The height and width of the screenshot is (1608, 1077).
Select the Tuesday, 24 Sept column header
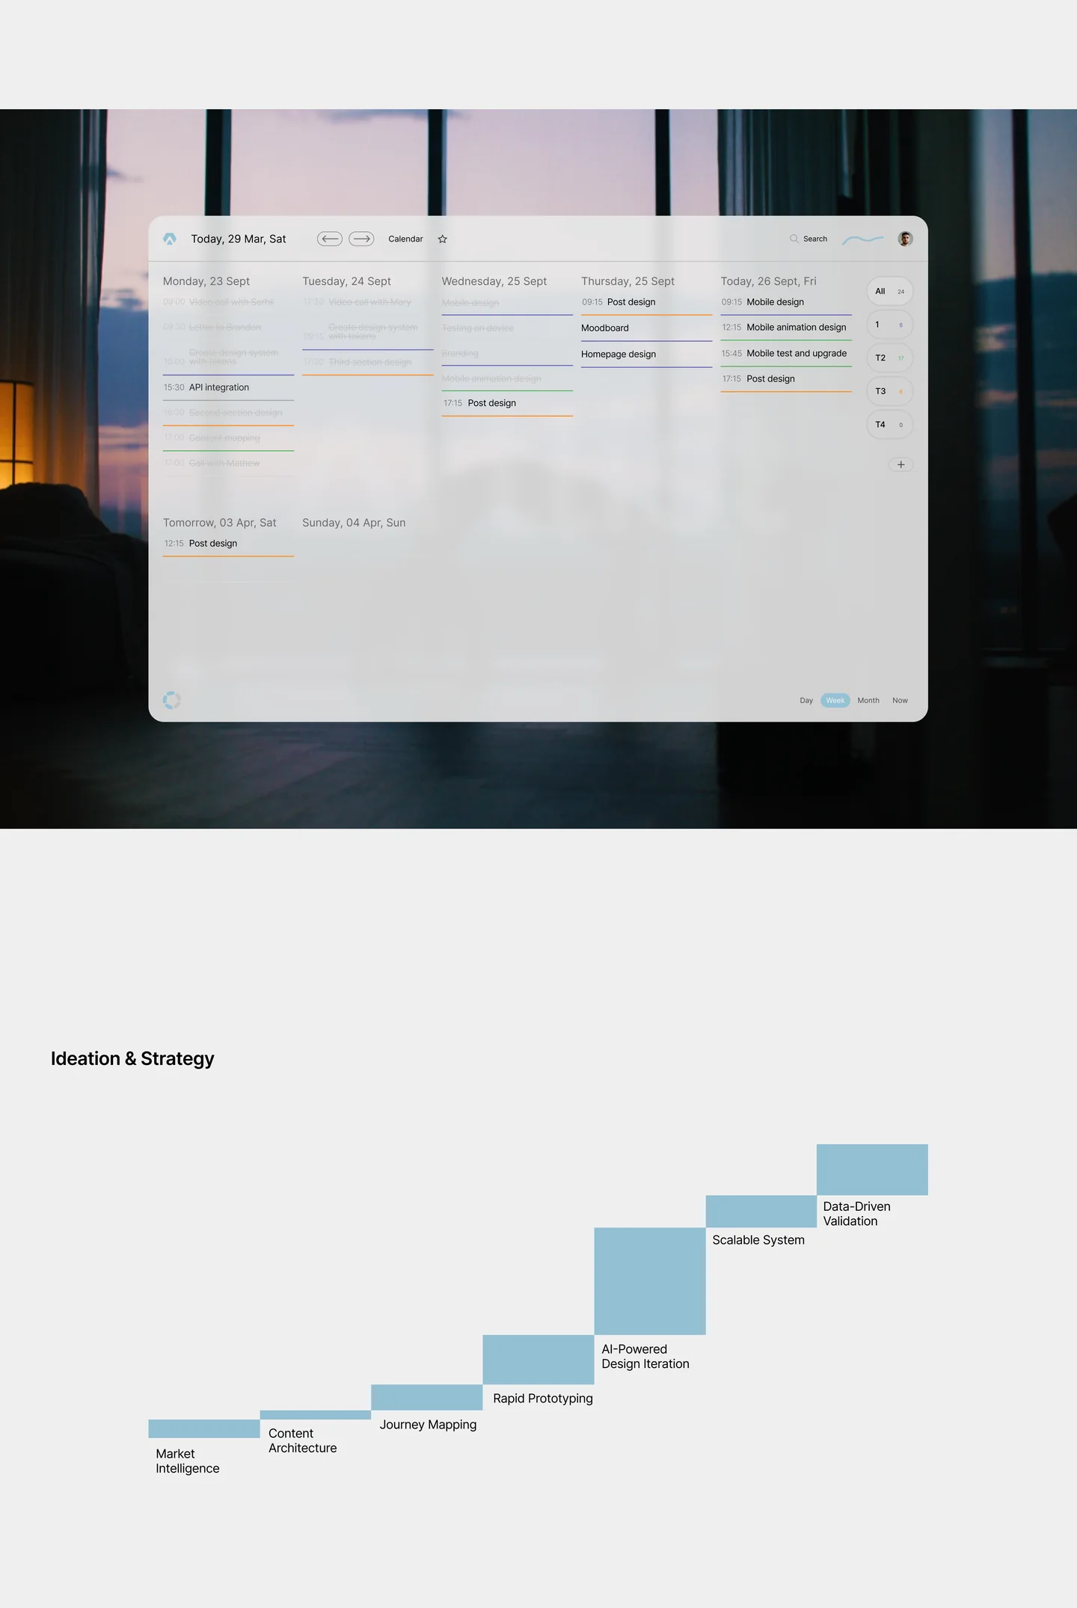(x=346, y=281)
